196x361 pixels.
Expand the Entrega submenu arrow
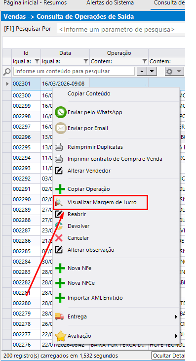[176, 317]
